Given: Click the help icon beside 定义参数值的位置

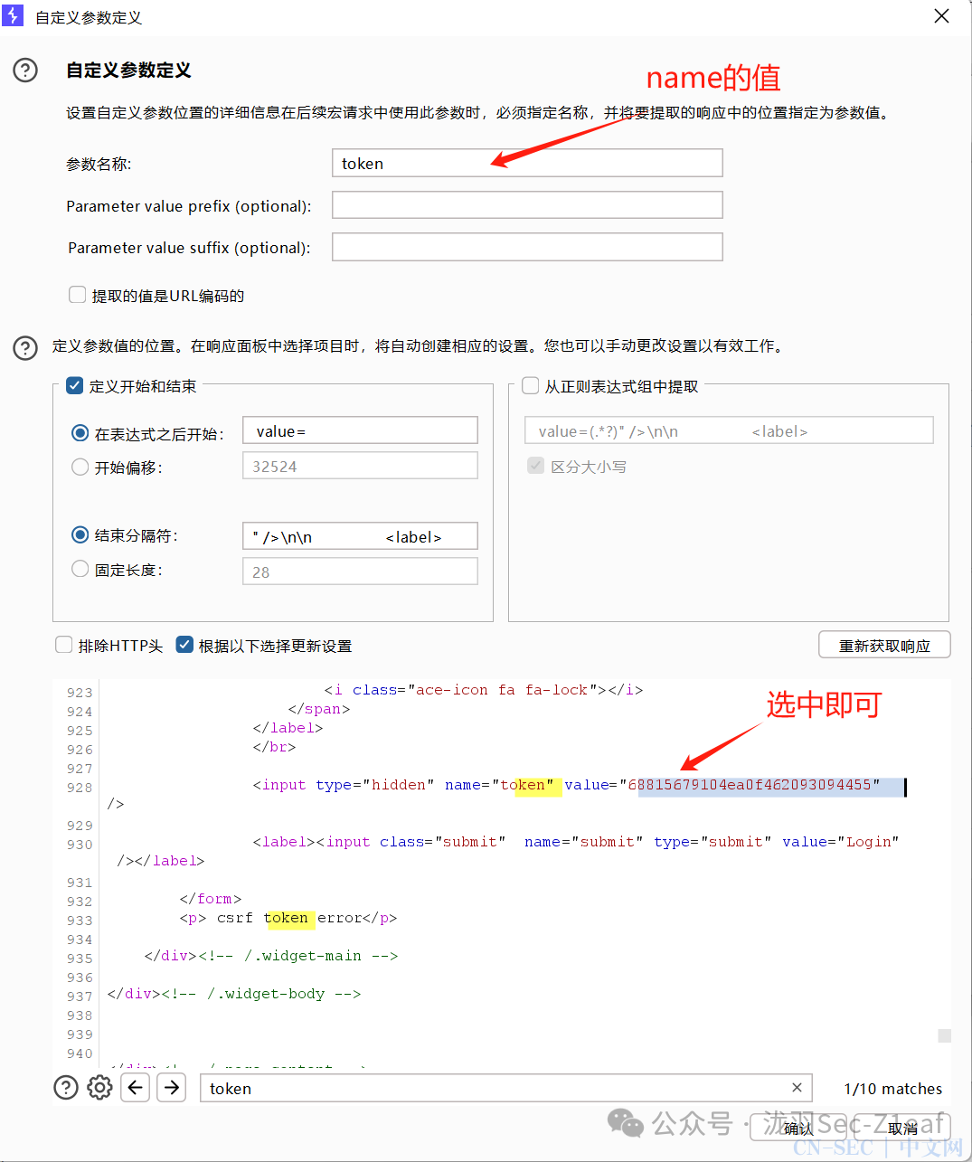Looking at the screenshot, I should (25, 347).
